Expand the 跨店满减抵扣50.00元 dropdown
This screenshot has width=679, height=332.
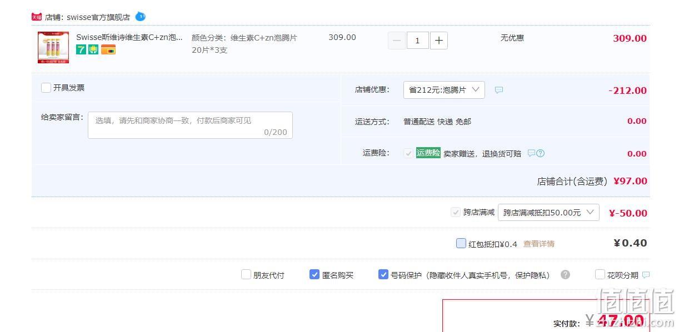[548, 213]
